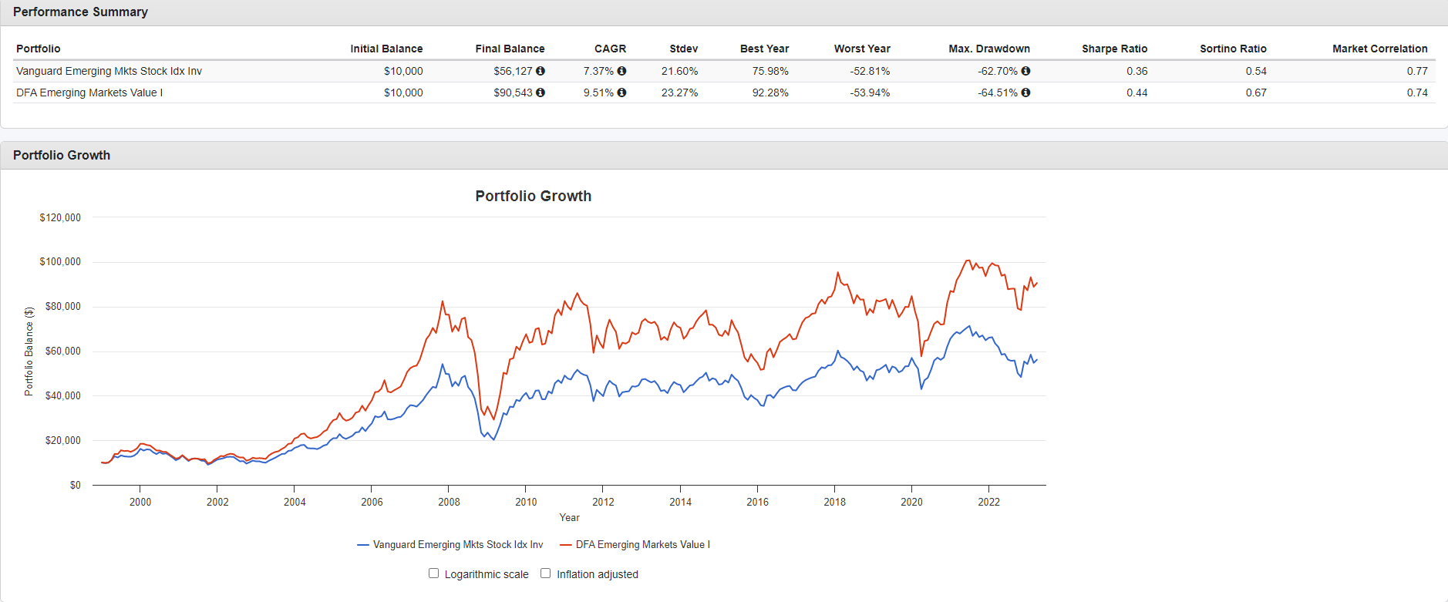Image resolution: width=1448 pixels, height=602 pixels.
Task: Click the 2008 x-axis label
Action: click(x=449, y=502)
